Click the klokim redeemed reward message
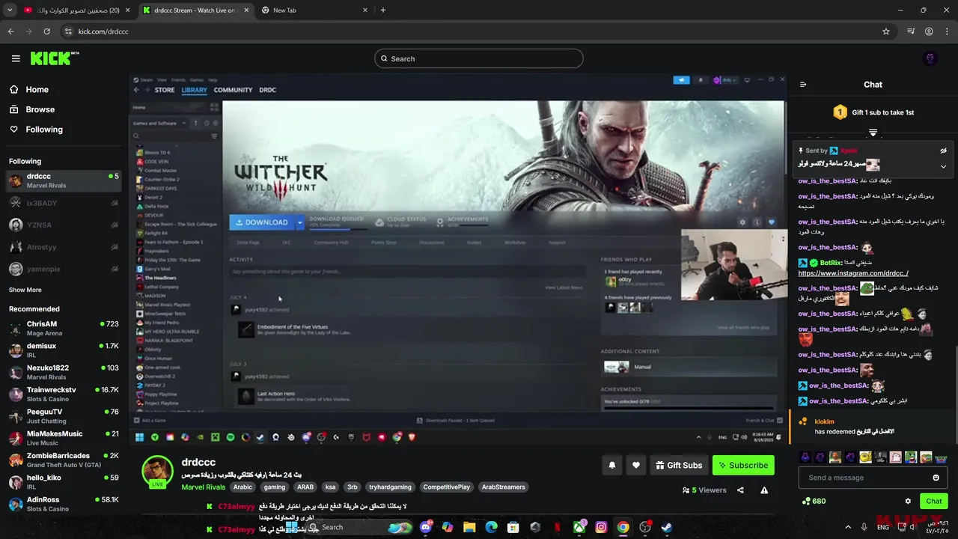 pos(872,427)
